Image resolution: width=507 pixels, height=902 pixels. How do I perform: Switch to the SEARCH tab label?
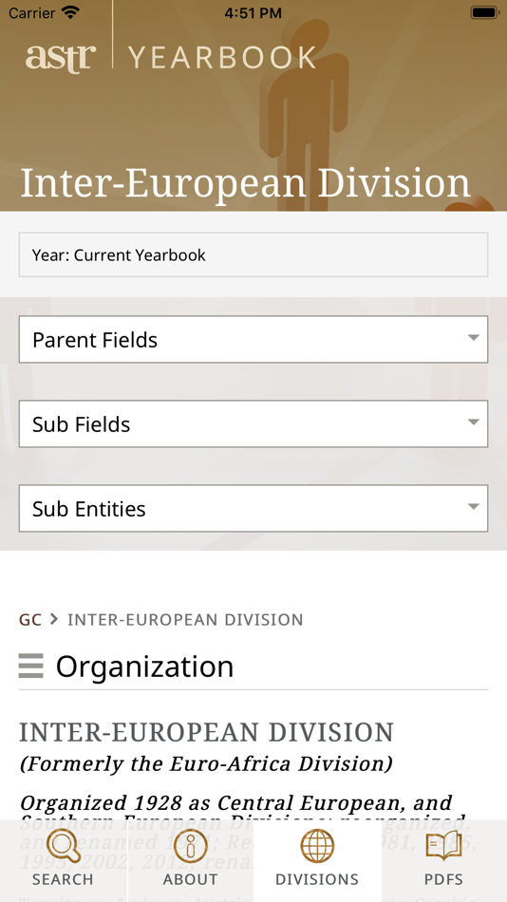pos(63,879)
